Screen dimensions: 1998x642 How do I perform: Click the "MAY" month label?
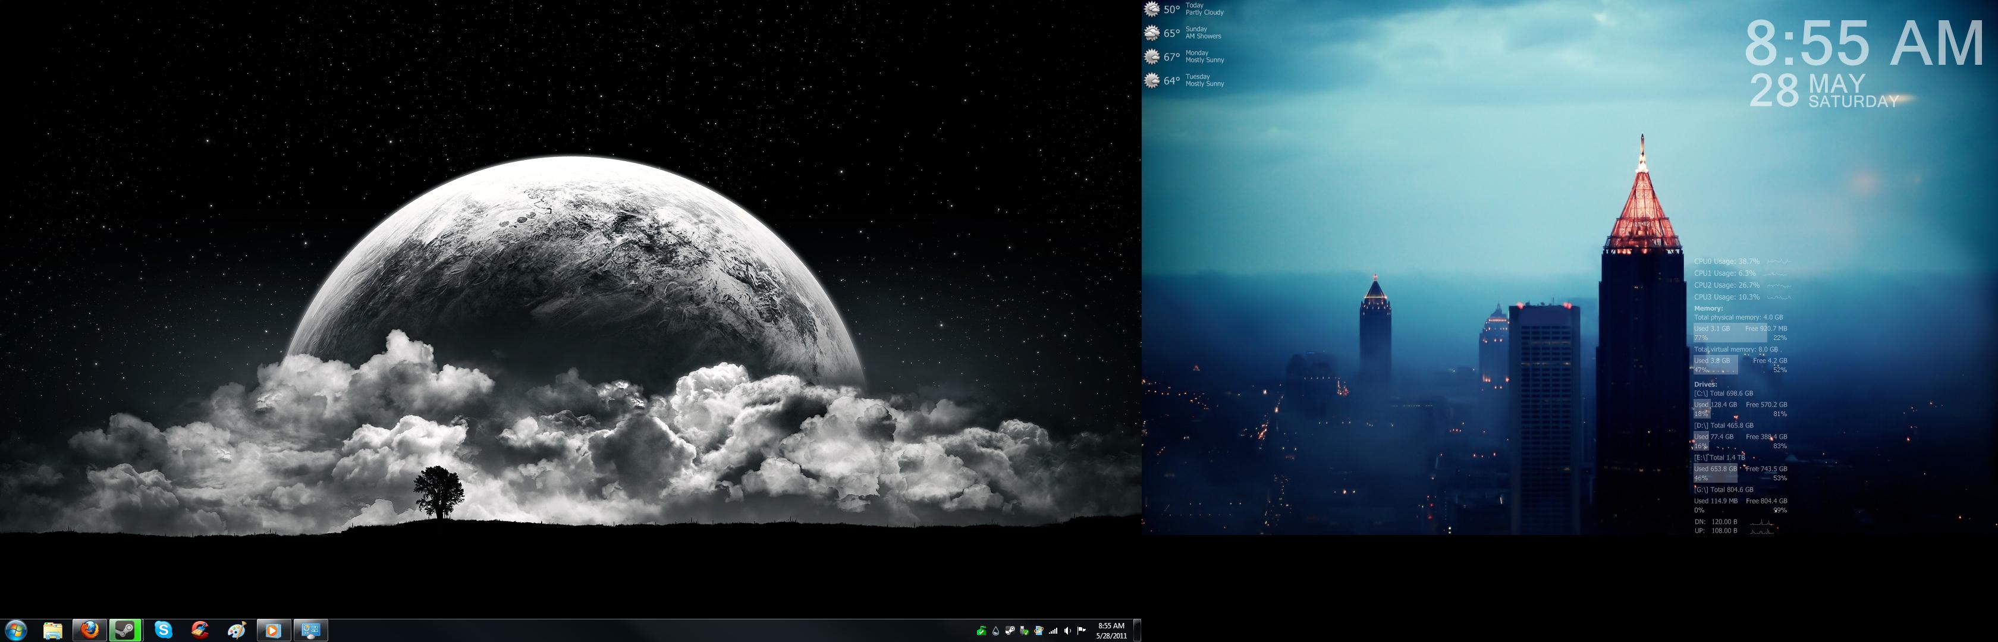pyautogui.click(x=1837, y=83)
